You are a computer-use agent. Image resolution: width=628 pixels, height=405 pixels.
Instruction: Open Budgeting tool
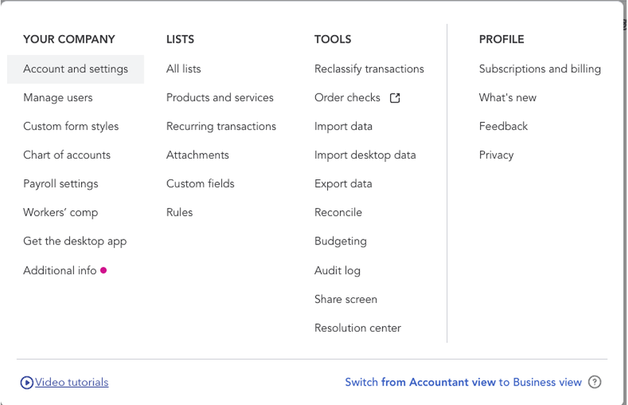(x=341, y=241)
